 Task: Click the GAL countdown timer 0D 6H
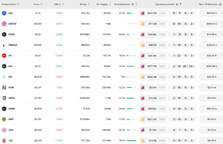[182, 13]
